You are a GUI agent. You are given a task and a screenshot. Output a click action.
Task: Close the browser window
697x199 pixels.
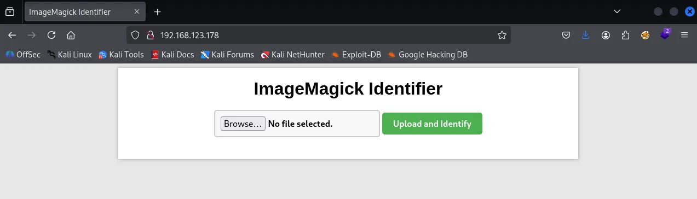690,11
